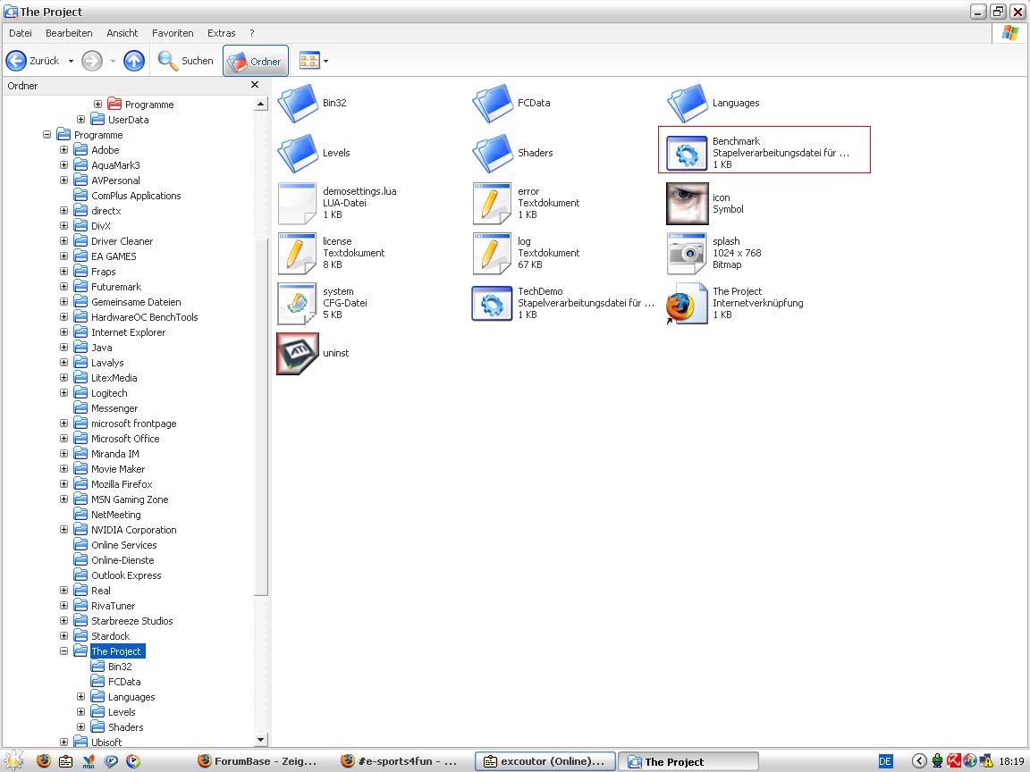Select UserData folder in tree

[x=128, y=120]
